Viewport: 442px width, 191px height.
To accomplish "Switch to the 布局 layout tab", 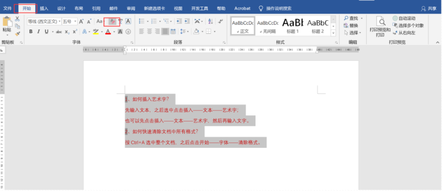I will (79, 9).
